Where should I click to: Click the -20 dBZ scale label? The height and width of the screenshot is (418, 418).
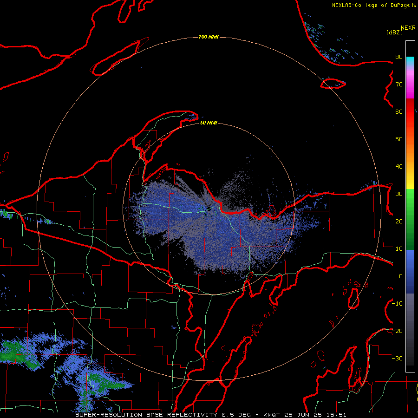pyautogui.click(x=398, y=331)
